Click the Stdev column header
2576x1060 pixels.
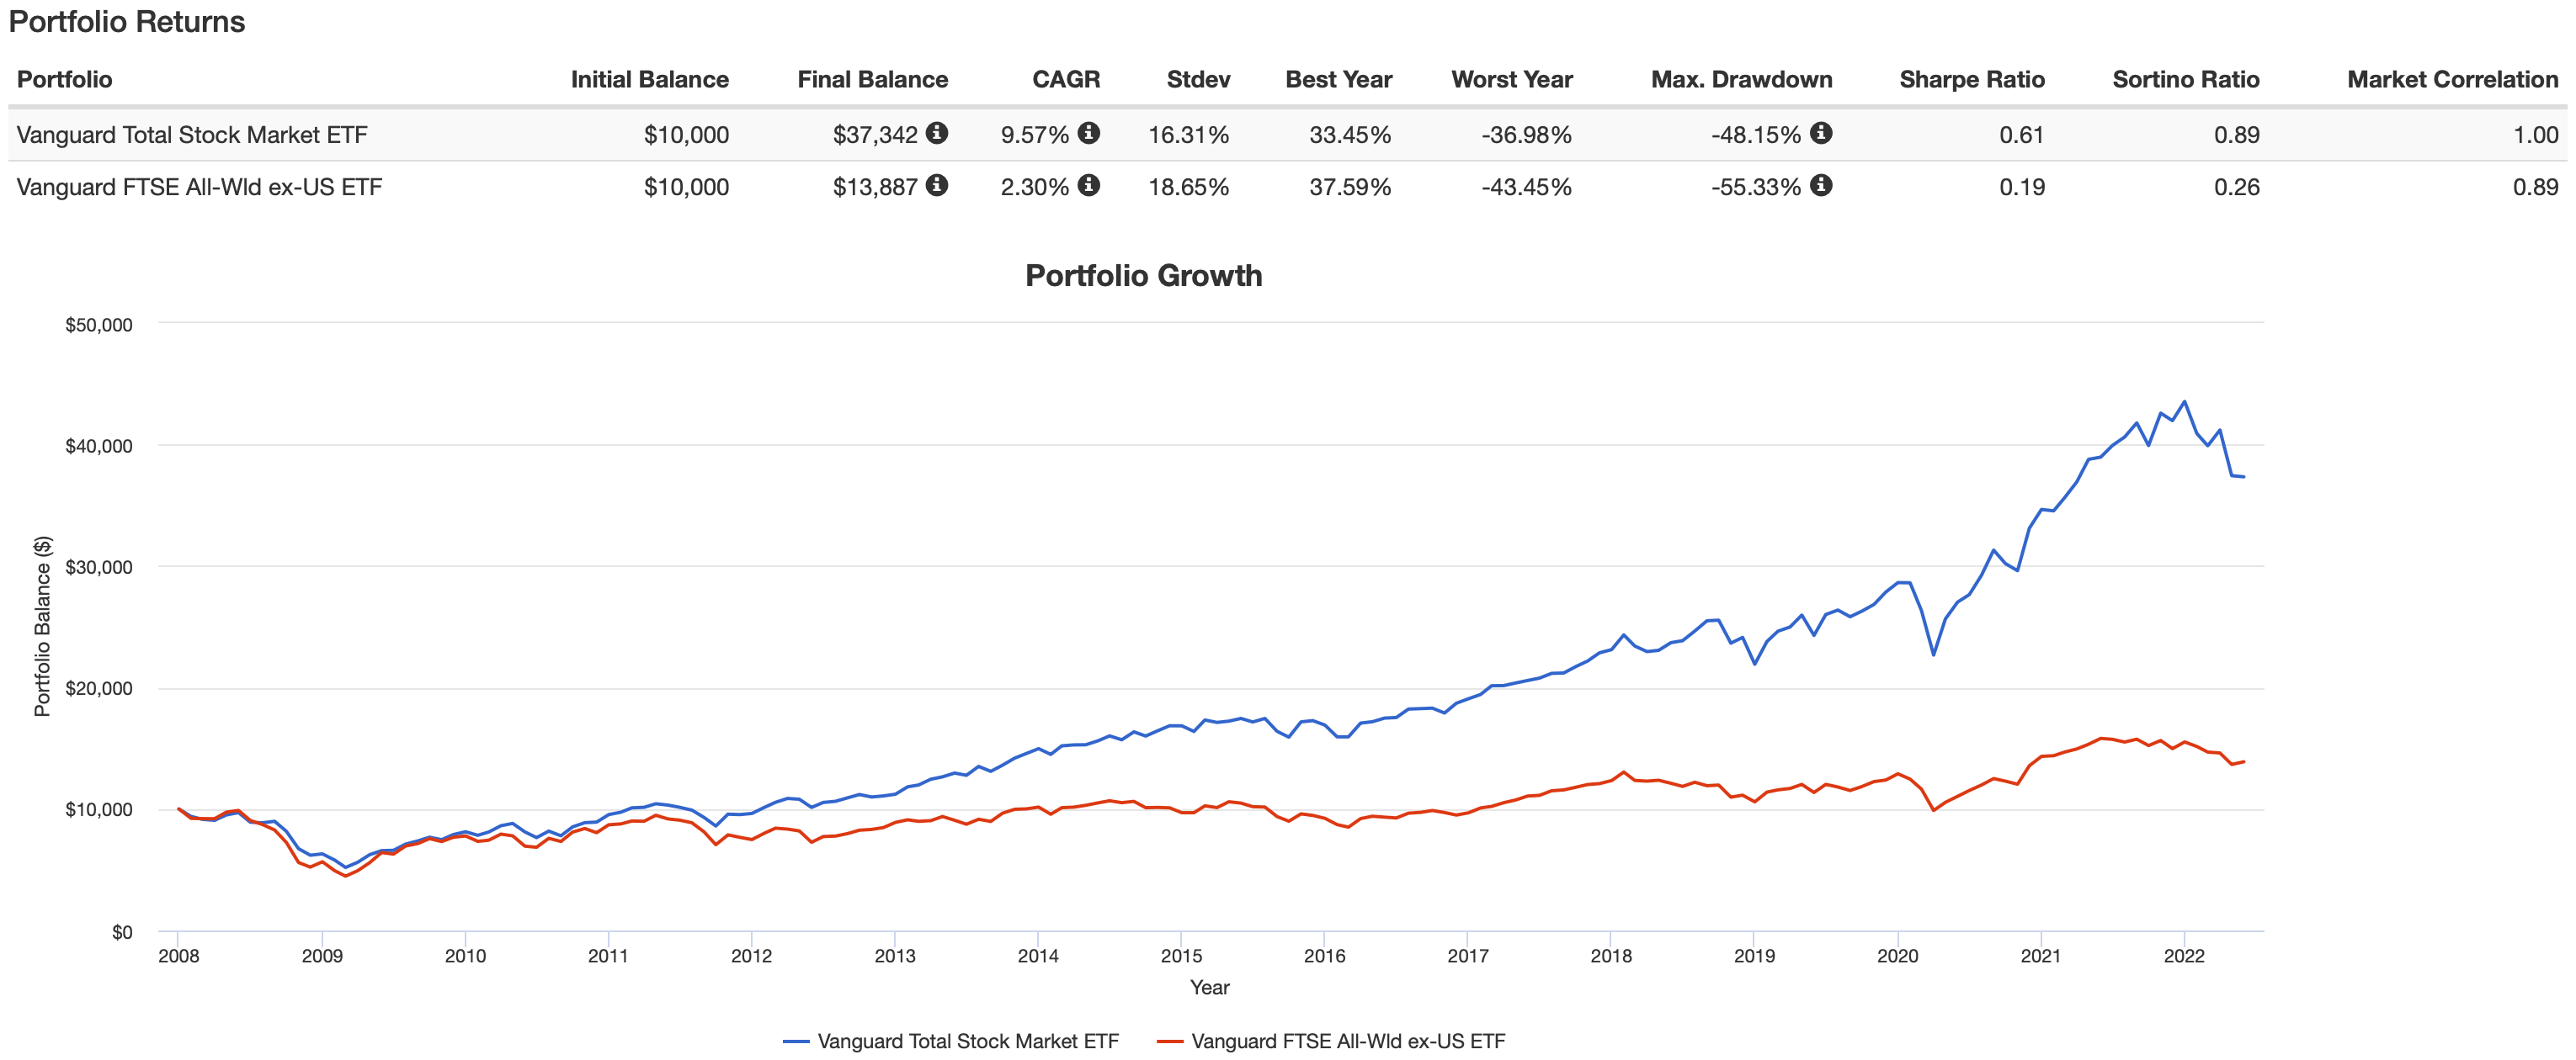(1198, 80)
